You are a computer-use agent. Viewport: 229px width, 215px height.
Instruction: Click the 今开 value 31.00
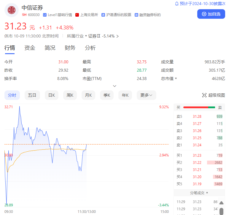[x=63, y=62]
